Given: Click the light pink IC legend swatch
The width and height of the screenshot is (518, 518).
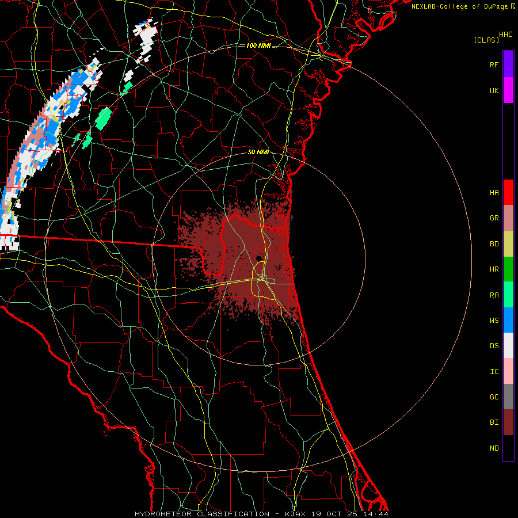Looking at the screenshot, I should click(508, 371).
